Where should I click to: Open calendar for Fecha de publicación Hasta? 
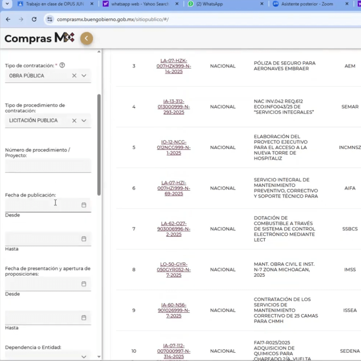84,239
